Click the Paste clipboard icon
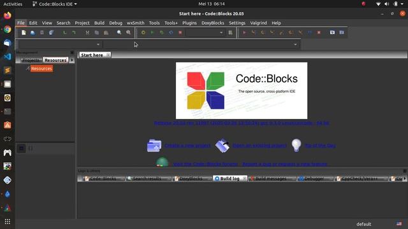 [106, 32]
